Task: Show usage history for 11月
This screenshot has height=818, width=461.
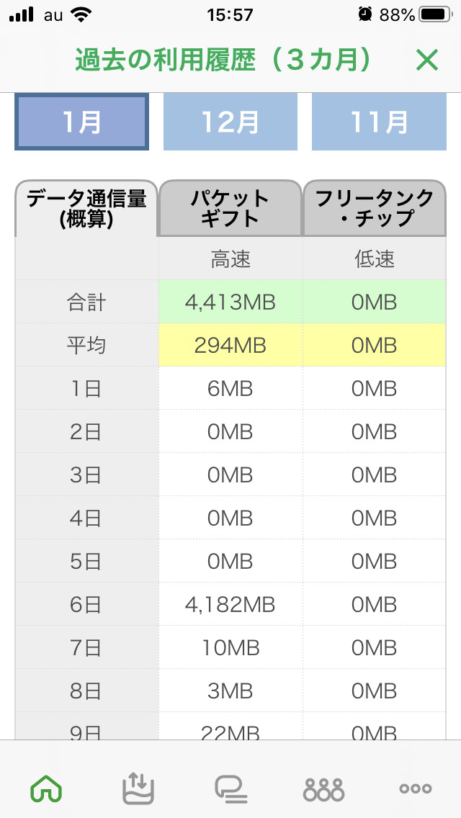Action: 379,122
